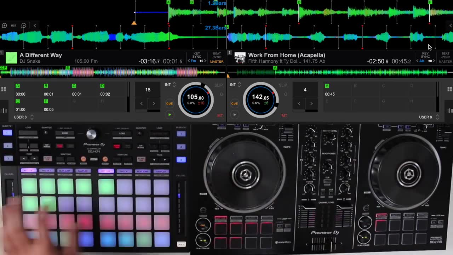Select A Different Way album artwork

pyautogui.click(x=11, y=58)
